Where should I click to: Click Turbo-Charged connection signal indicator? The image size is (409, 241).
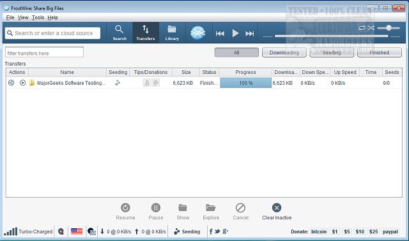coord(28,231)
